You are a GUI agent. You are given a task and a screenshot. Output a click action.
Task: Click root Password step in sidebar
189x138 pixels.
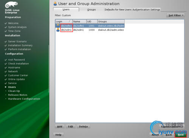[16, 60]
